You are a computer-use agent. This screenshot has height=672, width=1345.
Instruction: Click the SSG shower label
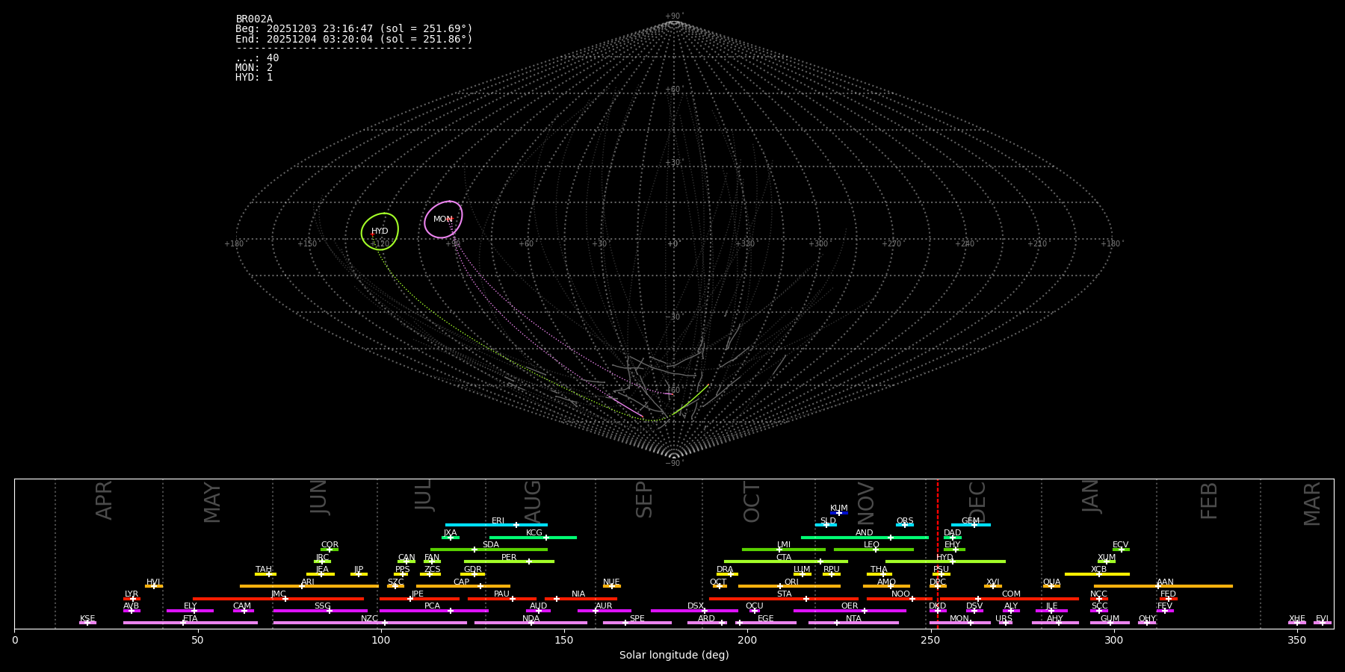click(322, 606)
